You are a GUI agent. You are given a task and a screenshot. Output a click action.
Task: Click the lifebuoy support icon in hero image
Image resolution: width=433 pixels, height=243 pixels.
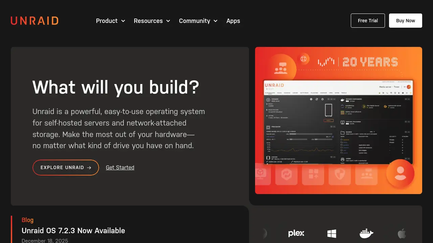coord(303,59)
